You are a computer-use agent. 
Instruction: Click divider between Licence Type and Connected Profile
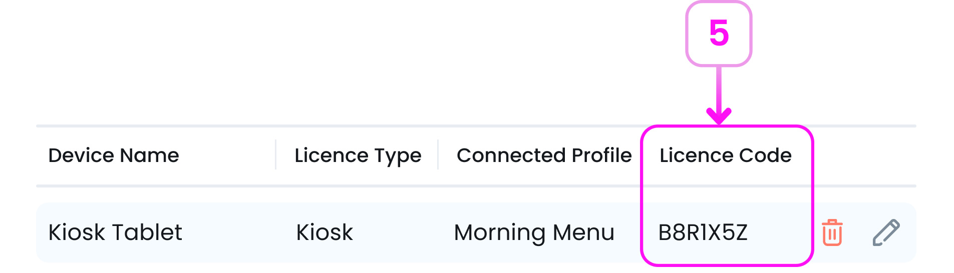[x=438, y=155]
